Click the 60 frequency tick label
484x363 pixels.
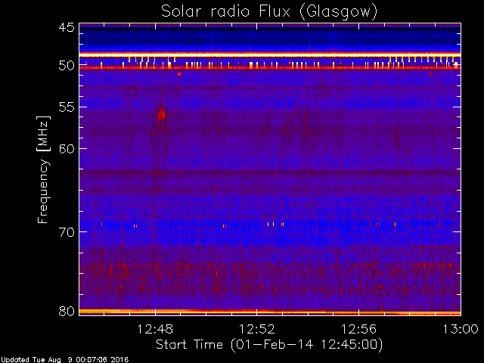pos(67,149)
